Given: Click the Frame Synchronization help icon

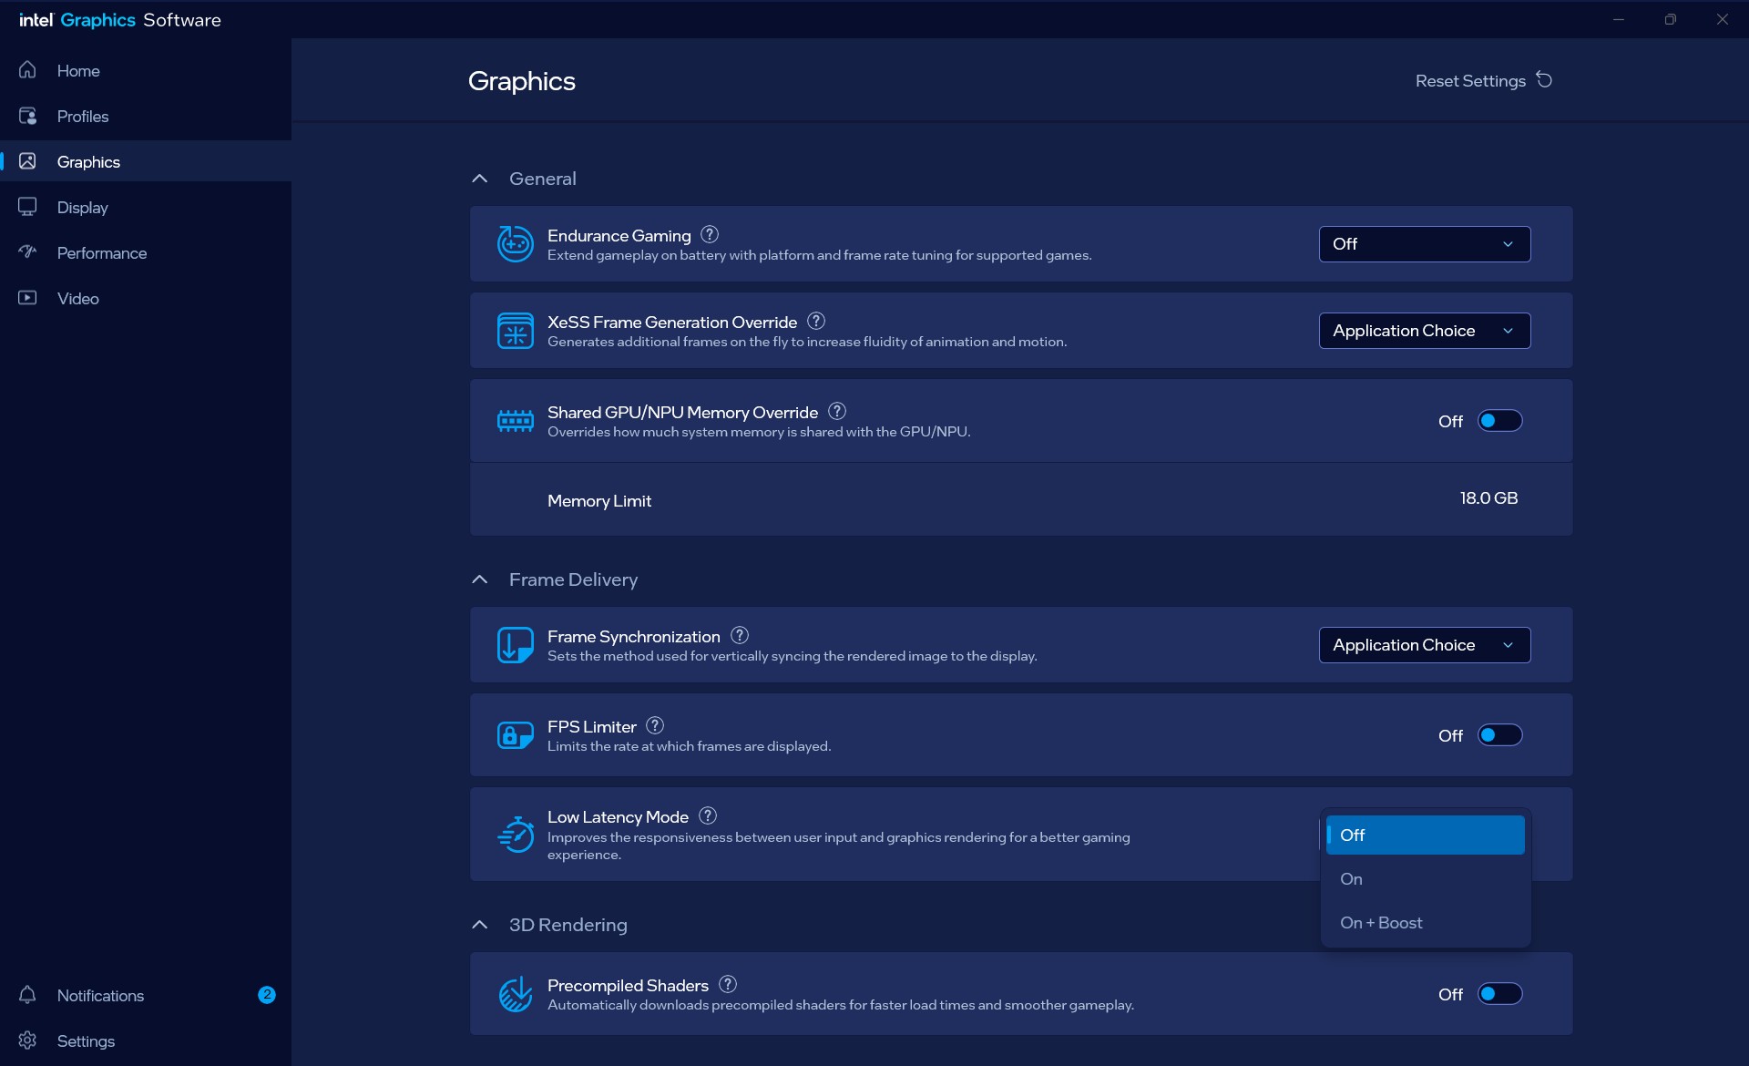Looking at the screenshot, I should 740,635.
